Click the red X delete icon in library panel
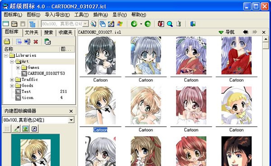This screenshot has height=166, width=271. coord(36,42)
